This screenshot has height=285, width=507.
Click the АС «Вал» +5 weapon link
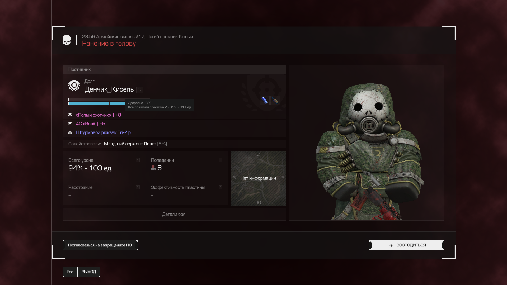coord(90,124)
